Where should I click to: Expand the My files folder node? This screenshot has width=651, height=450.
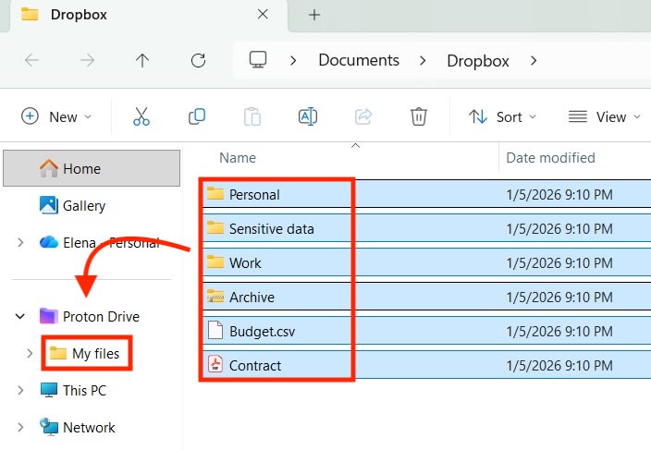(30, 353)
